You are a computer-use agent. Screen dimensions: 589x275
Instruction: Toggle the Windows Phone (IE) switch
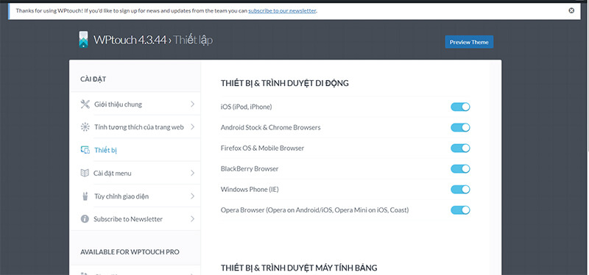[x=460, y=190]
